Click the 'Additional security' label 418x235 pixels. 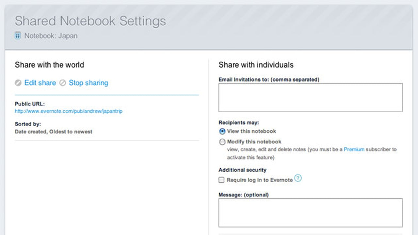point(243,170)
